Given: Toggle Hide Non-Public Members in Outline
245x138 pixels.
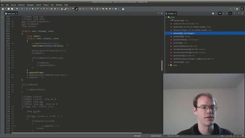Looking at the screenshot, I should [x=227, y=14].
